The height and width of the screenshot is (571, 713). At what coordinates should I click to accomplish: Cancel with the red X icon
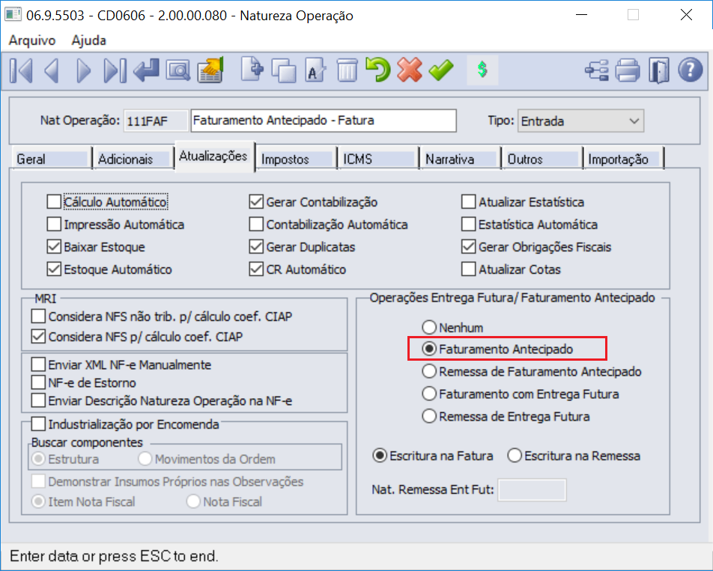click(410, 70)
